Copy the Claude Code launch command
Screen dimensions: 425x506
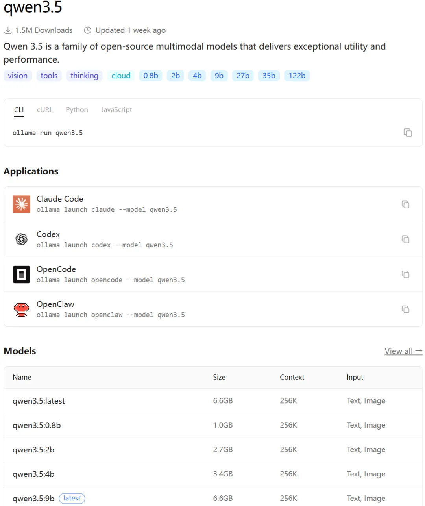click(x=405, y=204)
